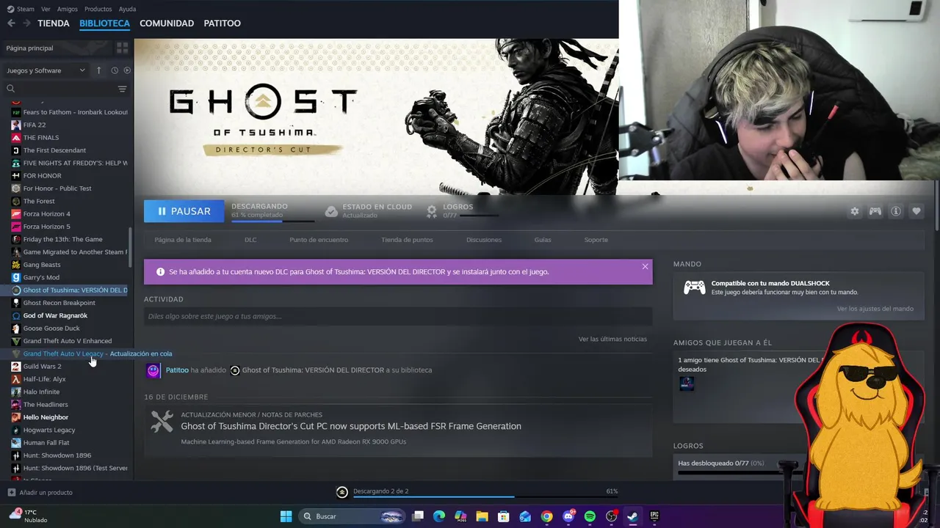Open controller layout via gamepad icon
The image size is (940, 528).
click(875, 211)
